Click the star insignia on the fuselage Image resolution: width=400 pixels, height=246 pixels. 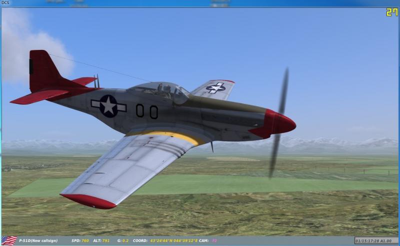click(x=108, y=106)
